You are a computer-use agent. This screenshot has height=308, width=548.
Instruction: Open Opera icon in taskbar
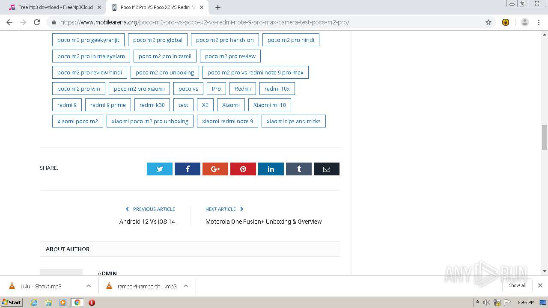92,302
